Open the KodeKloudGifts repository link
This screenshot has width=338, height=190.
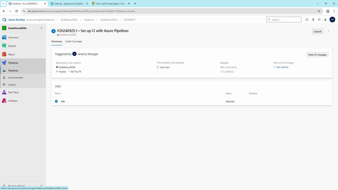tap(67, 67)
